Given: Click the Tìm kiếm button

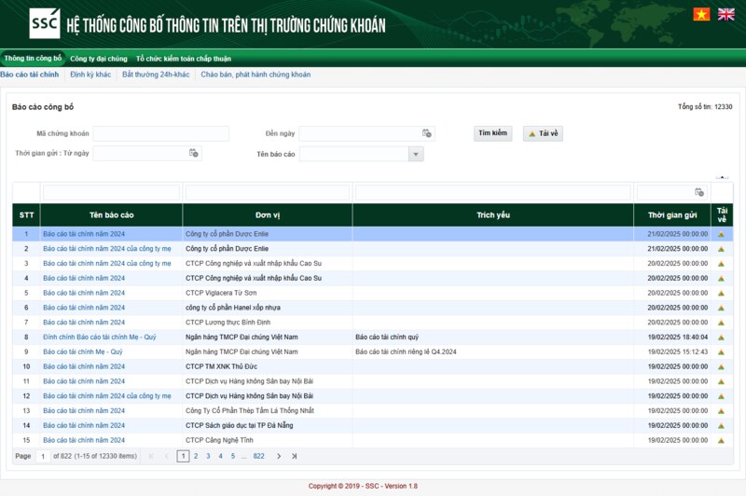Looking at the screenshot, I should click(x=493, y=133).
